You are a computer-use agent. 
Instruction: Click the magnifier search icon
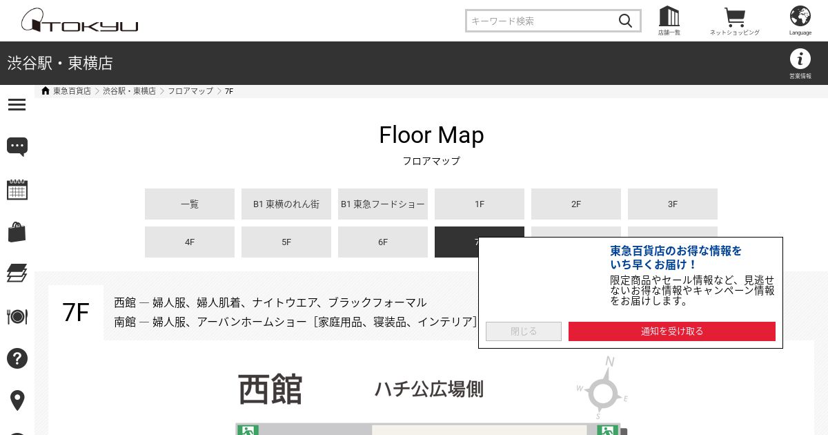pos(625,21)
